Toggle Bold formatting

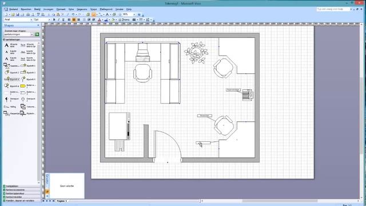54,19
